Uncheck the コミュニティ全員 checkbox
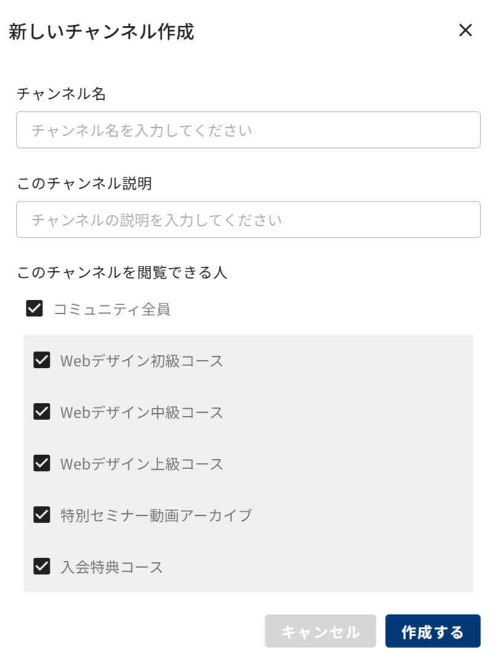The image size is (492, 654). 34,309
